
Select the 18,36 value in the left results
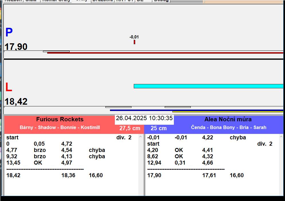(68, 175)
